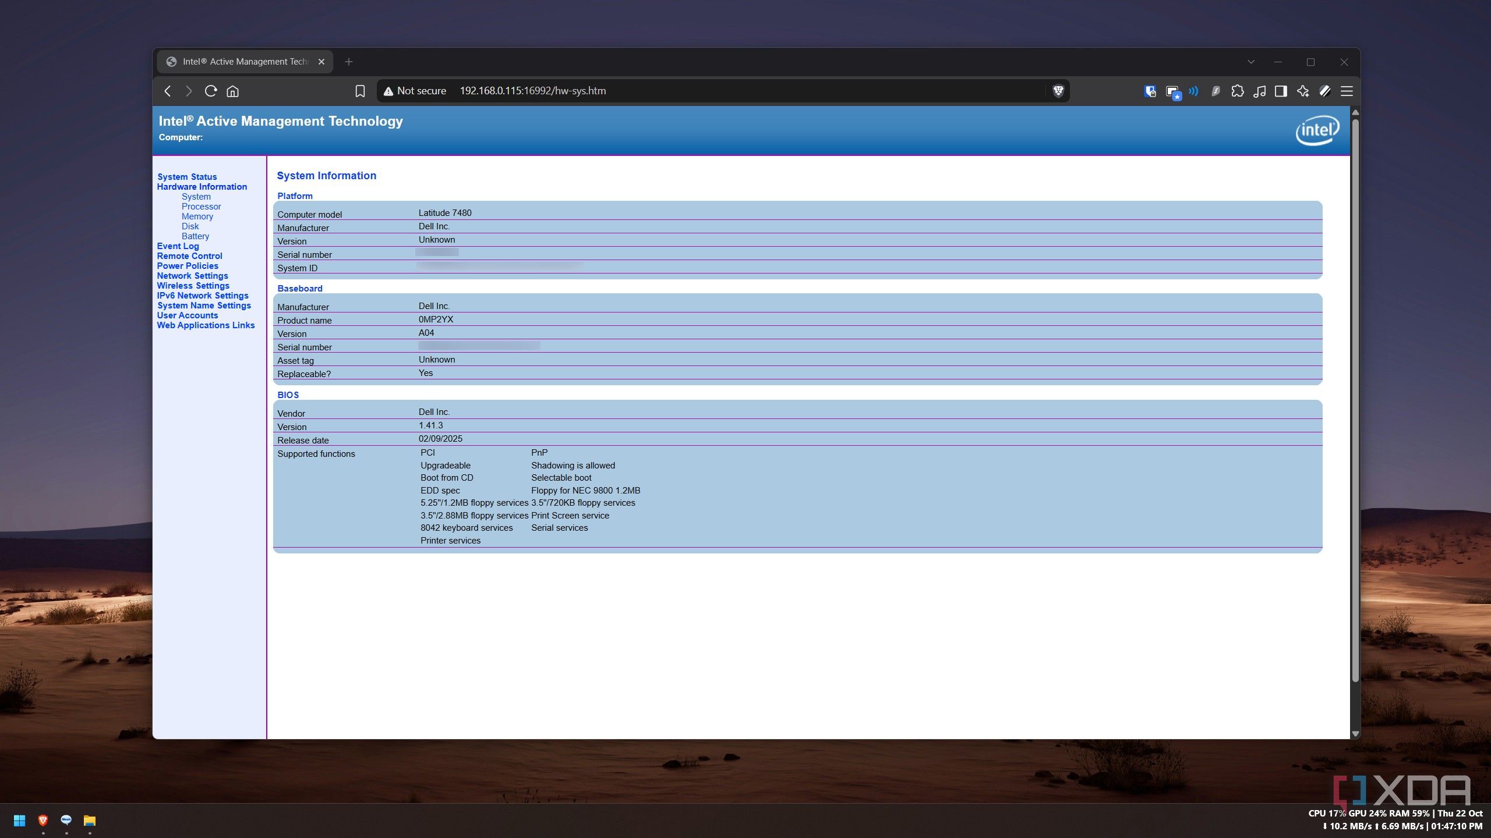
Task: Open File Explorer from the taskbar
Action: tap(89, 821)
